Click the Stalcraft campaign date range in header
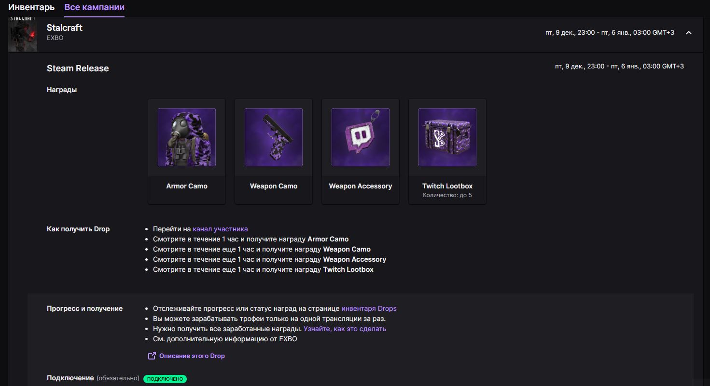Screen dimensions: 710x386 click(610, 33)
